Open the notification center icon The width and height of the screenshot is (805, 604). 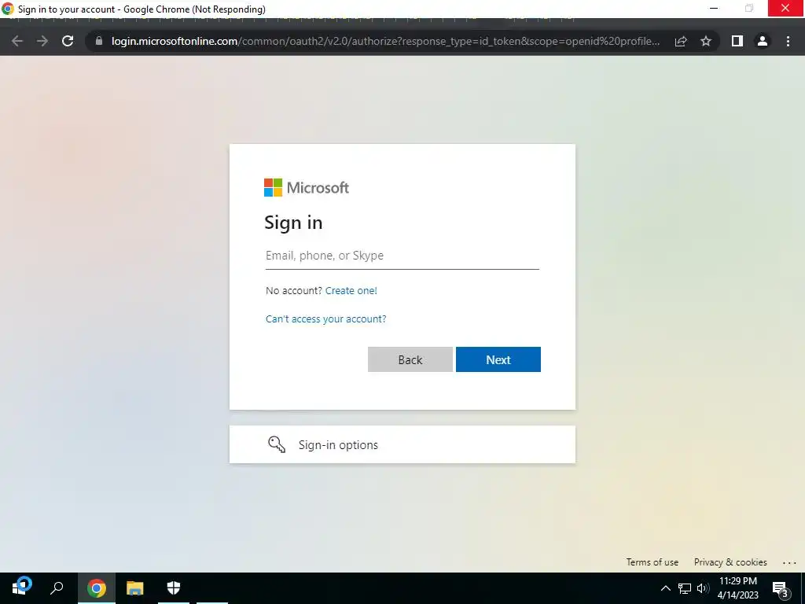click(781, 588)
